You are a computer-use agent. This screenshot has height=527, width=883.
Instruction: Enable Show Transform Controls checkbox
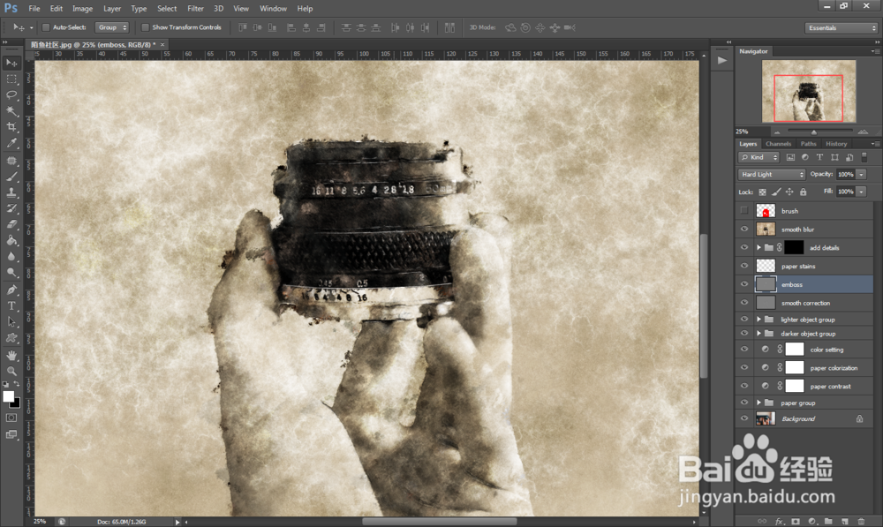[146, 27]
